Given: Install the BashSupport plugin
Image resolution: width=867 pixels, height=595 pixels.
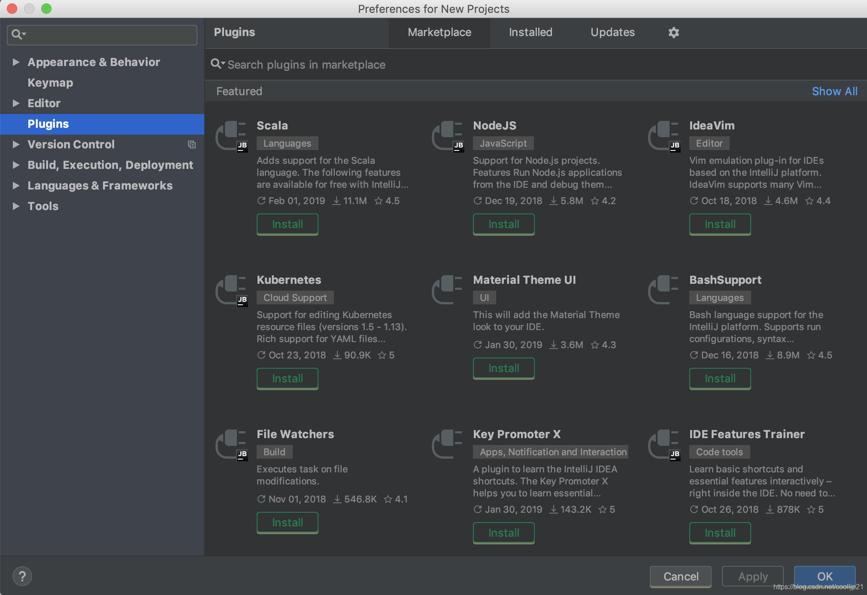Looking at the screenshot, I should tap(720, 379).
